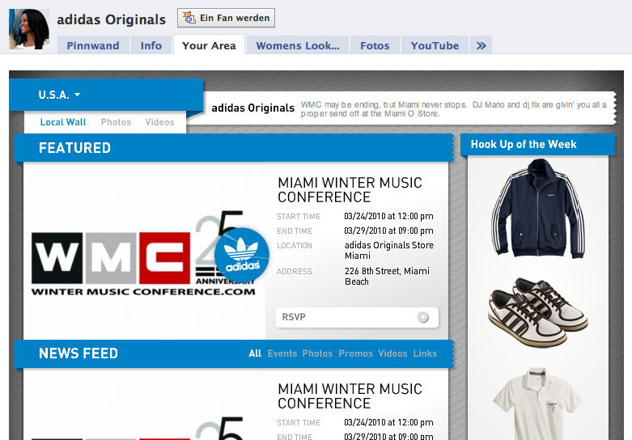Image resolution: width=632 pixels, height=440 pixels.
Task: View the white polo shirt product
Action: pos(537,403)
